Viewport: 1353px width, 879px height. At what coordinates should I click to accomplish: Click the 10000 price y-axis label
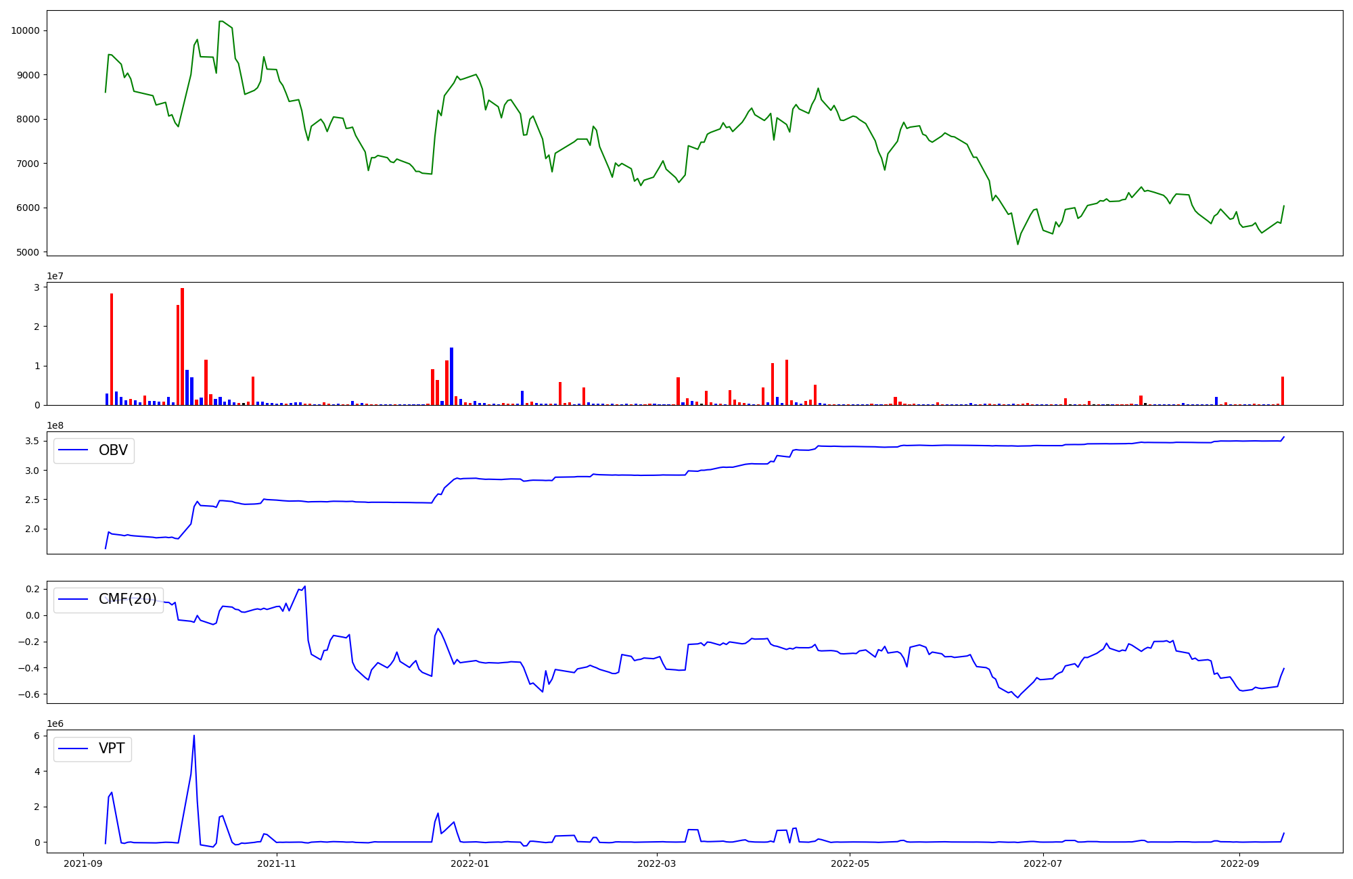(25, 31)
